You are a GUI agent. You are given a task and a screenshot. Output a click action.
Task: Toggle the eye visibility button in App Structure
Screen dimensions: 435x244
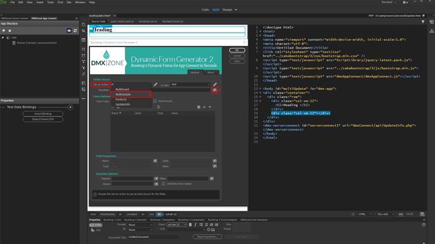click(69, 31)
